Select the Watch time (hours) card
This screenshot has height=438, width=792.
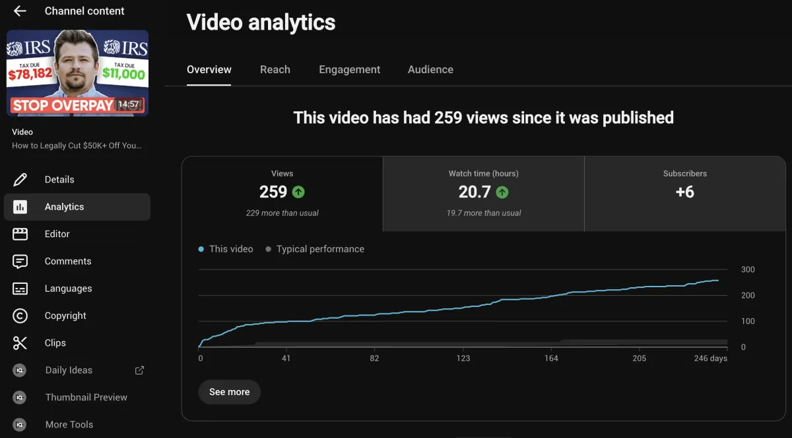(x=484, y=194)
